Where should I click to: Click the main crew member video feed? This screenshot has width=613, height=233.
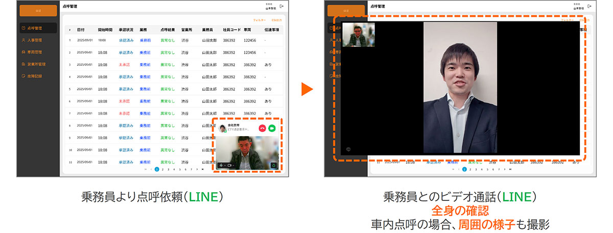coord(460,87)
